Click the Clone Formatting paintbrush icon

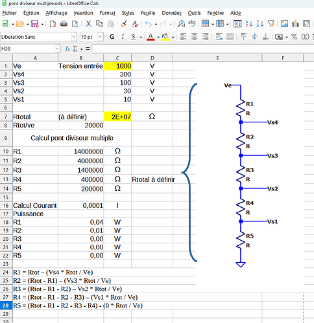(x=124, y=24)
